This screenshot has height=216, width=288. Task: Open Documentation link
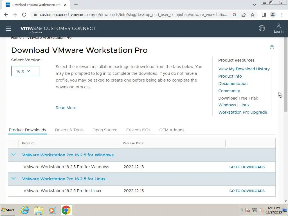pos(233,84)
